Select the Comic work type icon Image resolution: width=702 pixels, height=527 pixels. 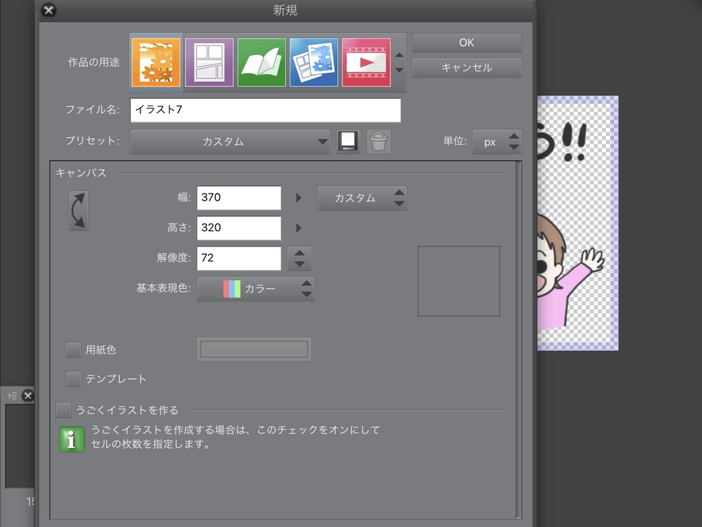click(x=209, y=62)
